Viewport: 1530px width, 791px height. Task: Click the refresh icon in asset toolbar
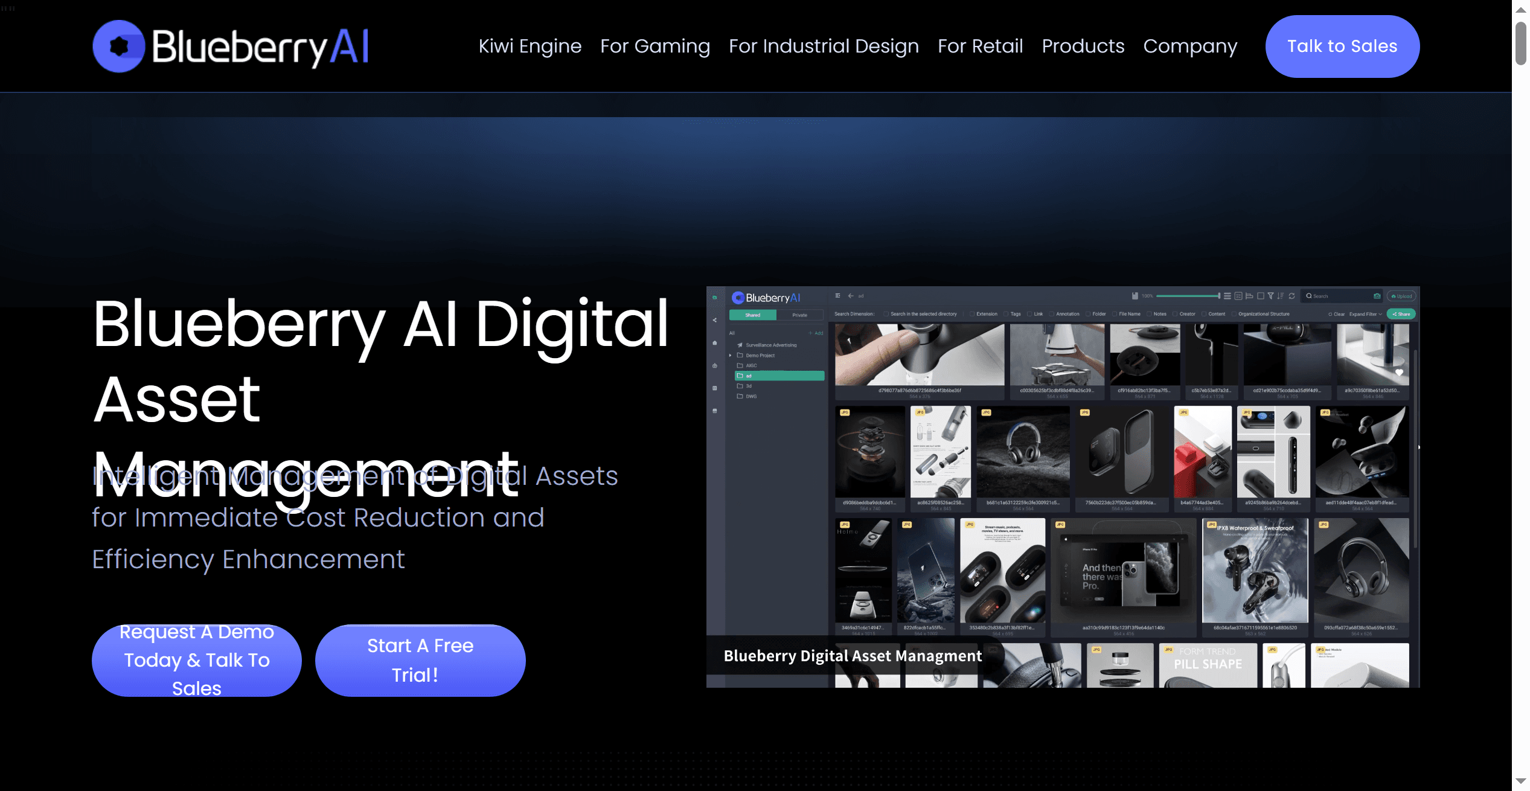click(x=1292, y=296)
